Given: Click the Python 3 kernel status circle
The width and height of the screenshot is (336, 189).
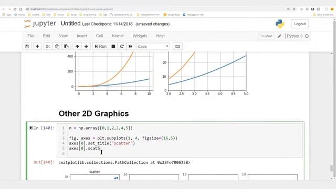Looking at the screenshot, I should point(307,36).
